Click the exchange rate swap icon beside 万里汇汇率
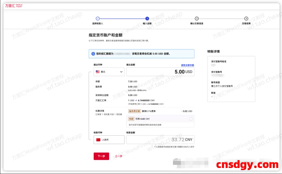Image resolution: width=282 pixels, height=174 pixels. click(136, 100)
